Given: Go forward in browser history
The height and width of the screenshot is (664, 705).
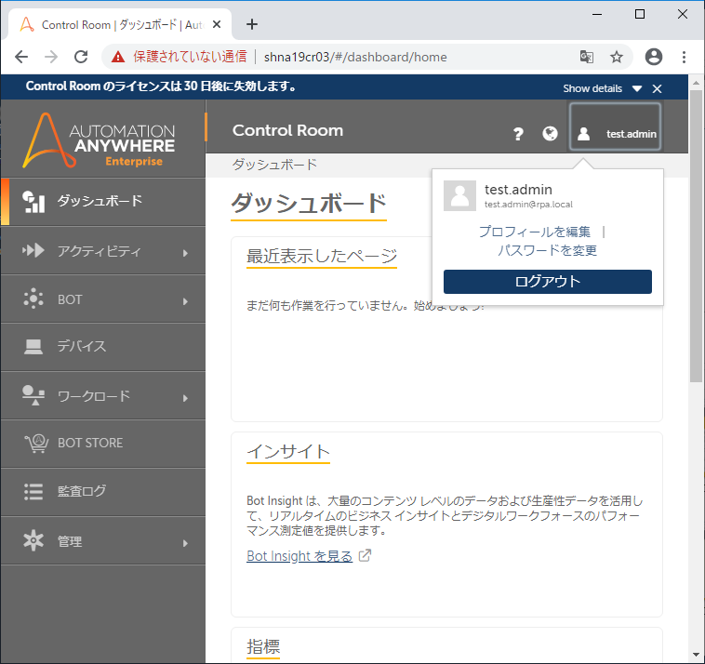Looking at the screenshot, I should coord(51,57).
